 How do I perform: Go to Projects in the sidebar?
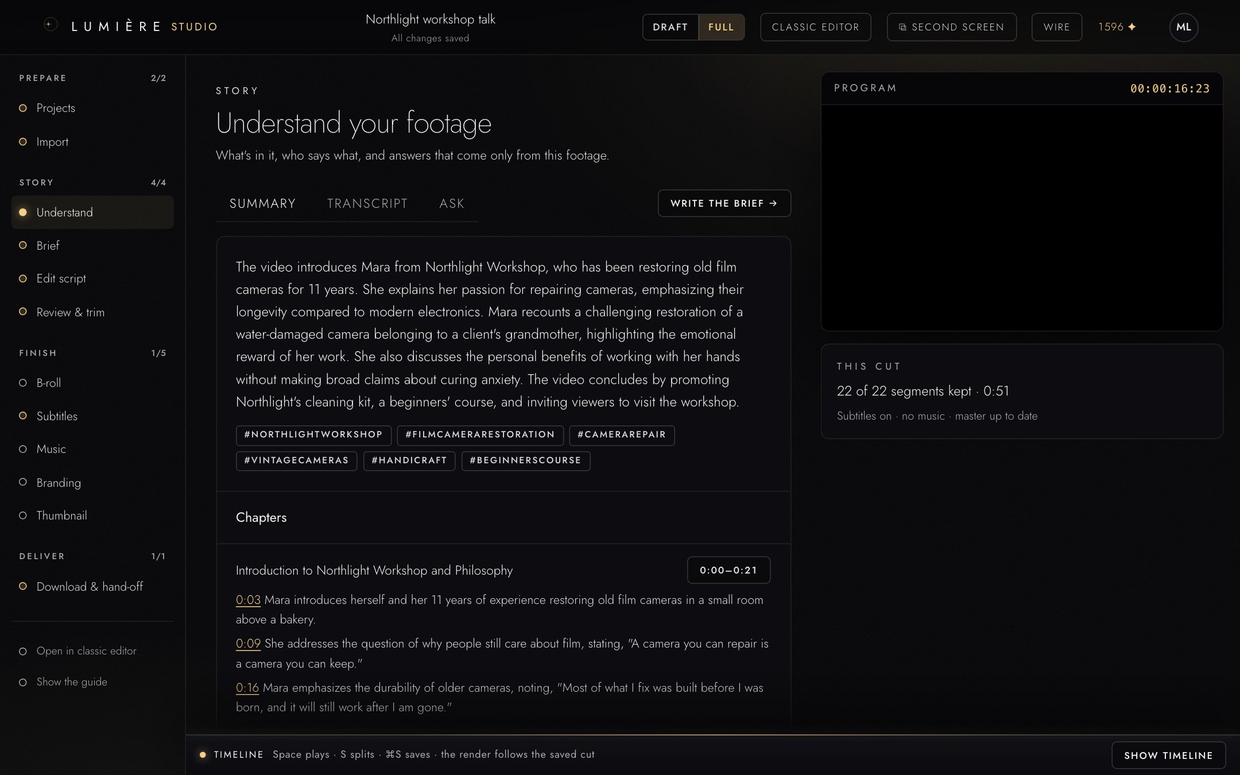coord(92,108)
